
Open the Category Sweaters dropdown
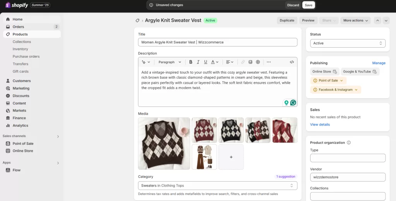point(218,186)
